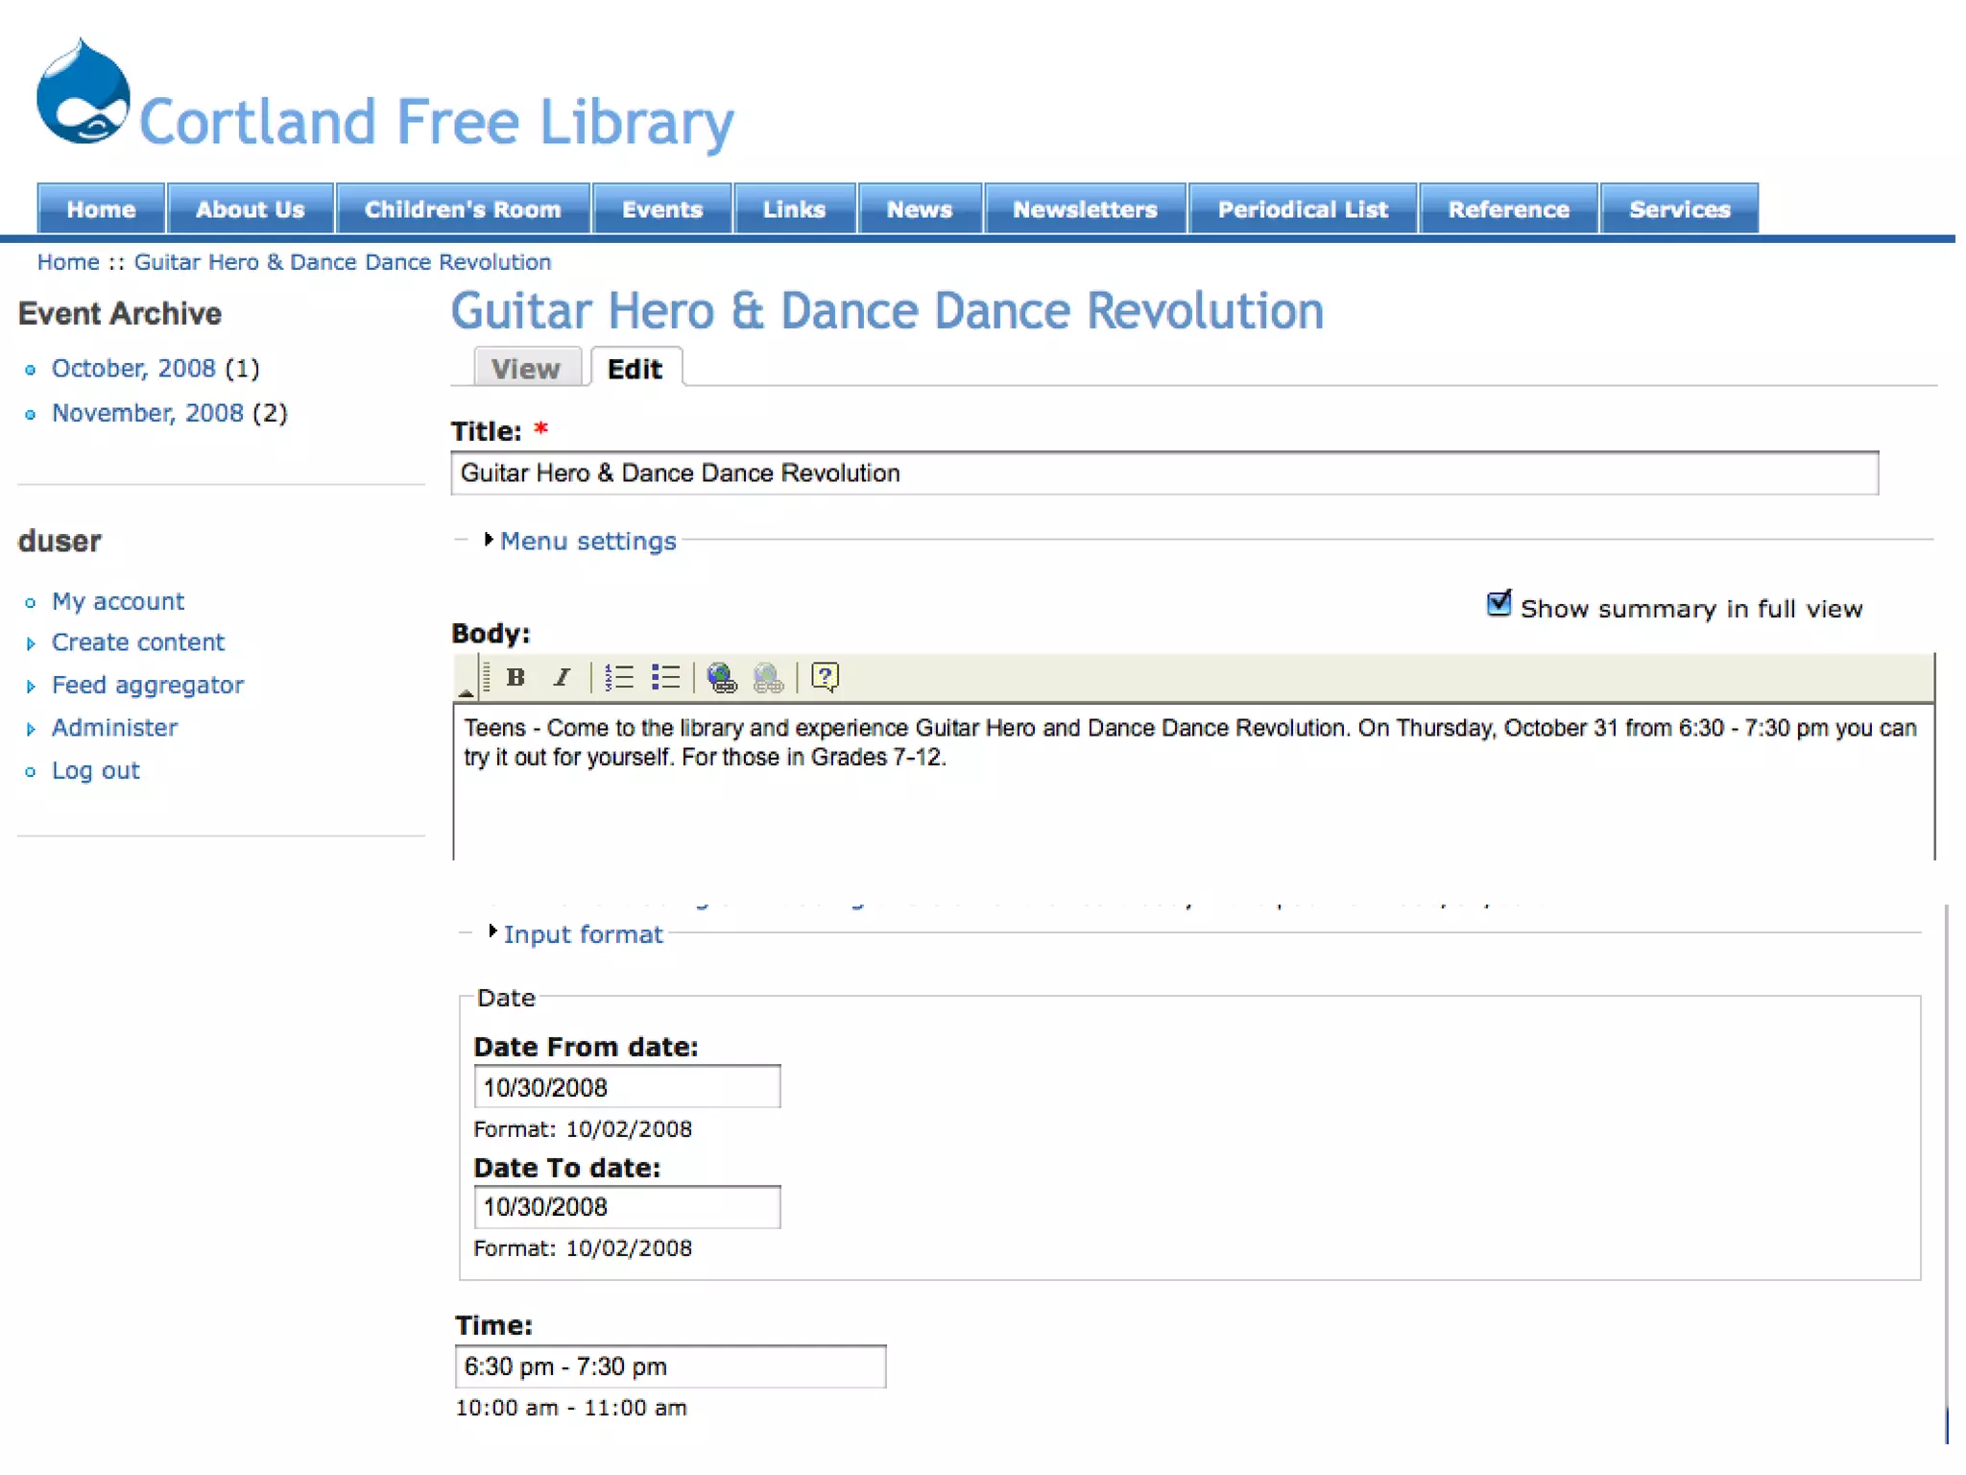1966x1475 pixels.
Task: Open October, 2008 event archive
Action: (x=133, y=369)
